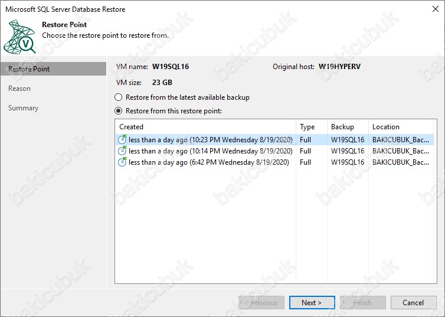Select the 10:14 PM Wednesday 8/19/2020 restore point

(x=274, y=151)
